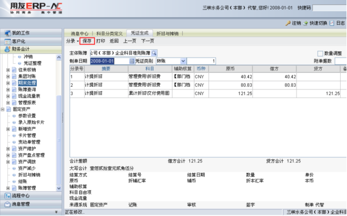Expand the 资产维护 tree node
This screenshot has height=216, width=347.
coord(8,149)
